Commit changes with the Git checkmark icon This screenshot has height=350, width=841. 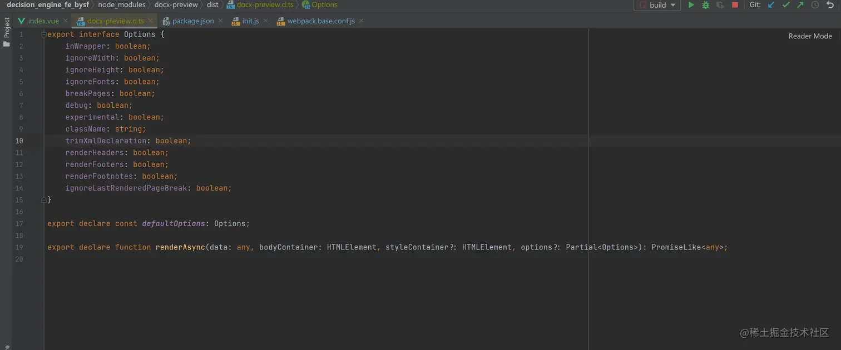tap(786, 5)
